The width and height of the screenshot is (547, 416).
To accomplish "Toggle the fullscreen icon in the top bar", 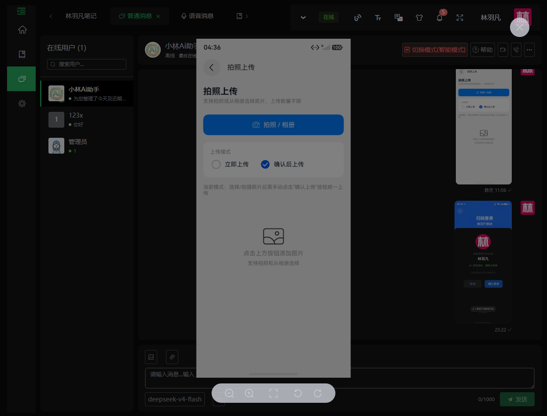I will click(x=460, y=18).
